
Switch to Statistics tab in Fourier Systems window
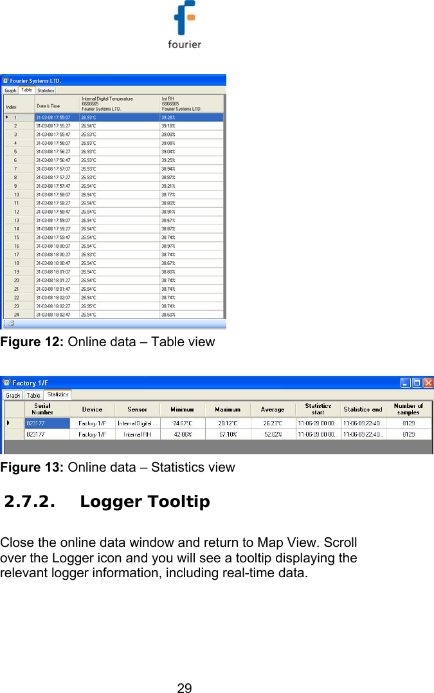point(46,91)
